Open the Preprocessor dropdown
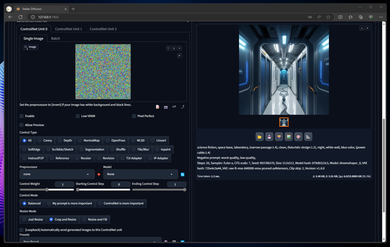 [57, 174]
